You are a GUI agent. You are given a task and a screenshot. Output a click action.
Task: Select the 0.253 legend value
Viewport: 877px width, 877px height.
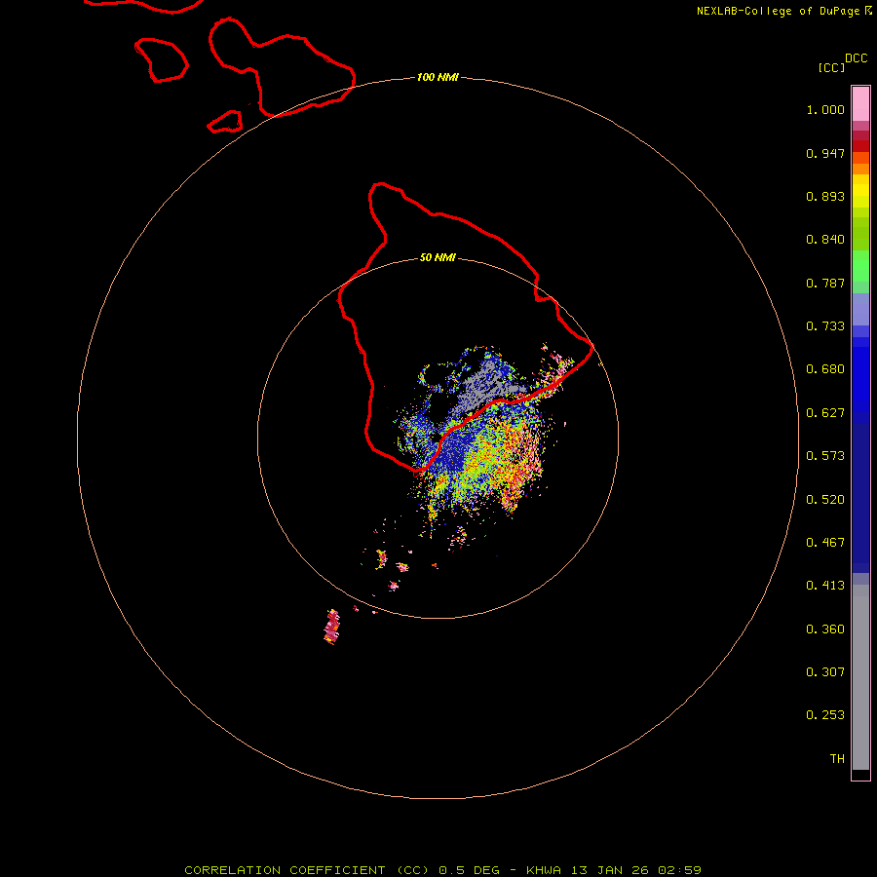point(825,715)
